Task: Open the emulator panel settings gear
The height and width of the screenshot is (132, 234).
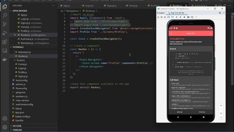Action: point(220,13)
